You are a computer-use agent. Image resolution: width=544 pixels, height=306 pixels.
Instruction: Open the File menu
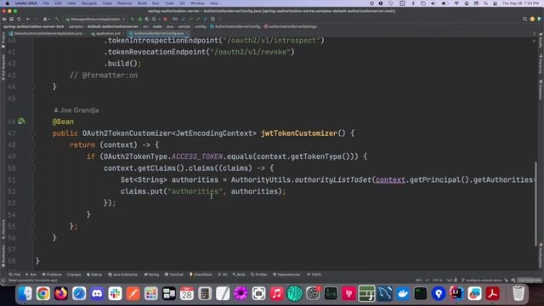click(x=46, y=3)
